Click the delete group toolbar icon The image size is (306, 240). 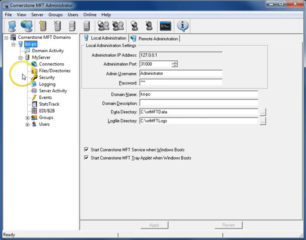tap(118, 26)
